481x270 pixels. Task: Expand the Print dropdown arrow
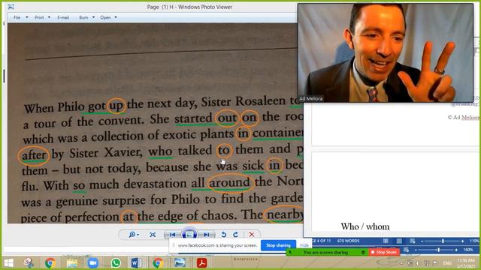(x=49, y=17)
